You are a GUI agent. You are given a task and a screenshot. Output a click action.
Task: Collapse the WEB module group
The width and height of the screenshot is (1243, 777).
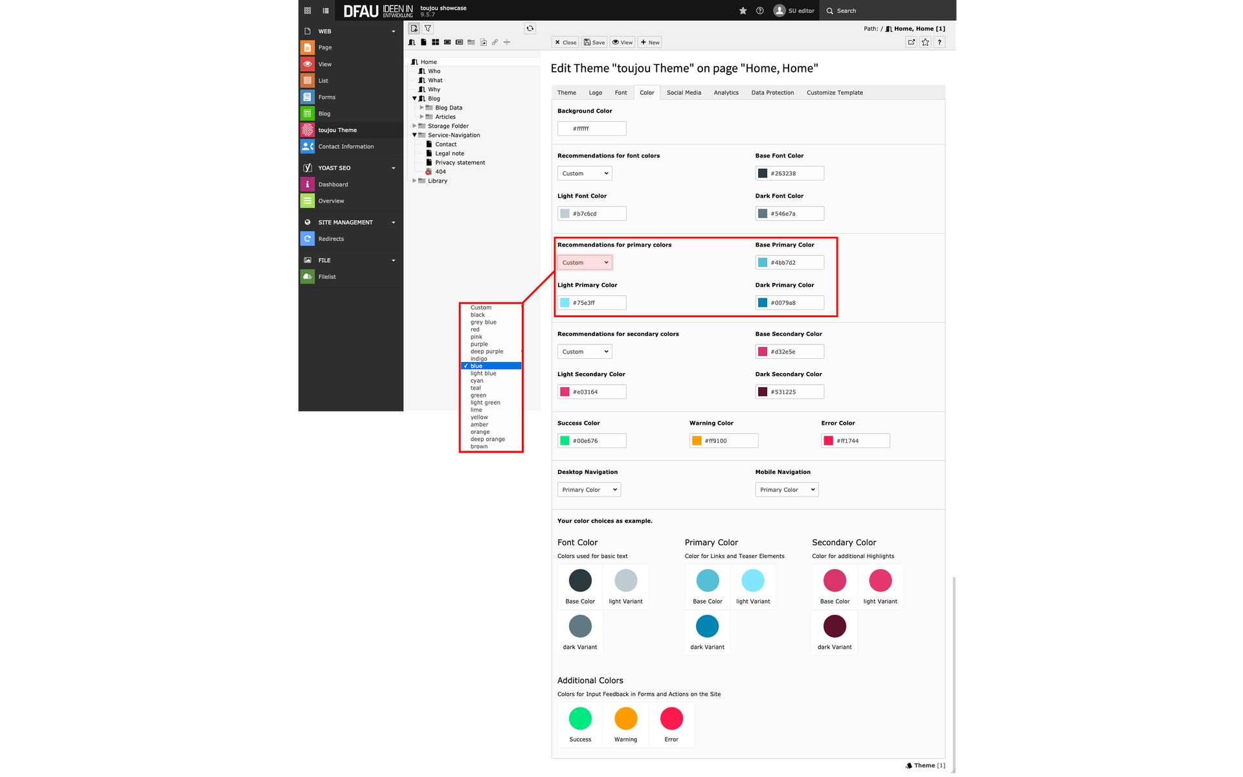(393, 31)
